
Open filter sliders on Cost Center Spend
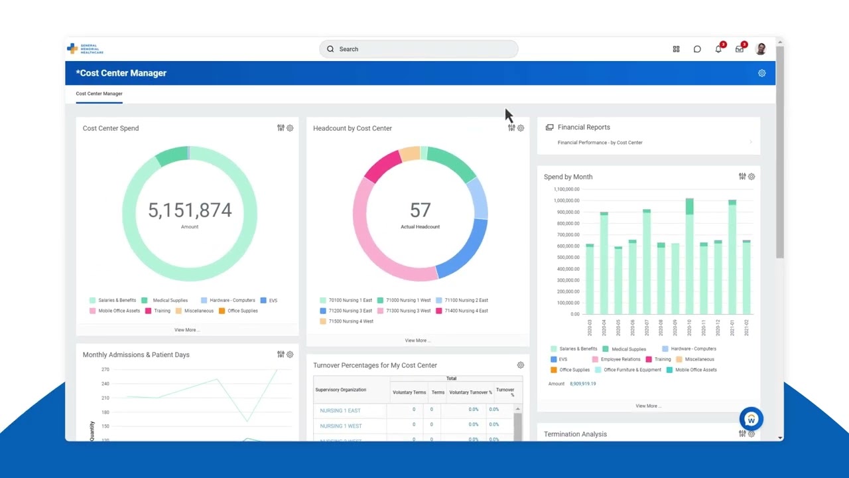coord(281,128)
